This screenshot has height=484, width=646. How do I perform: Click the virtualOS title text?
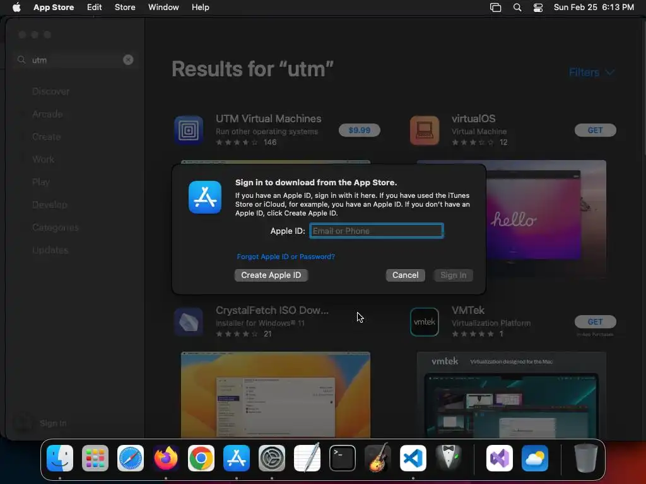coord(473,118)
